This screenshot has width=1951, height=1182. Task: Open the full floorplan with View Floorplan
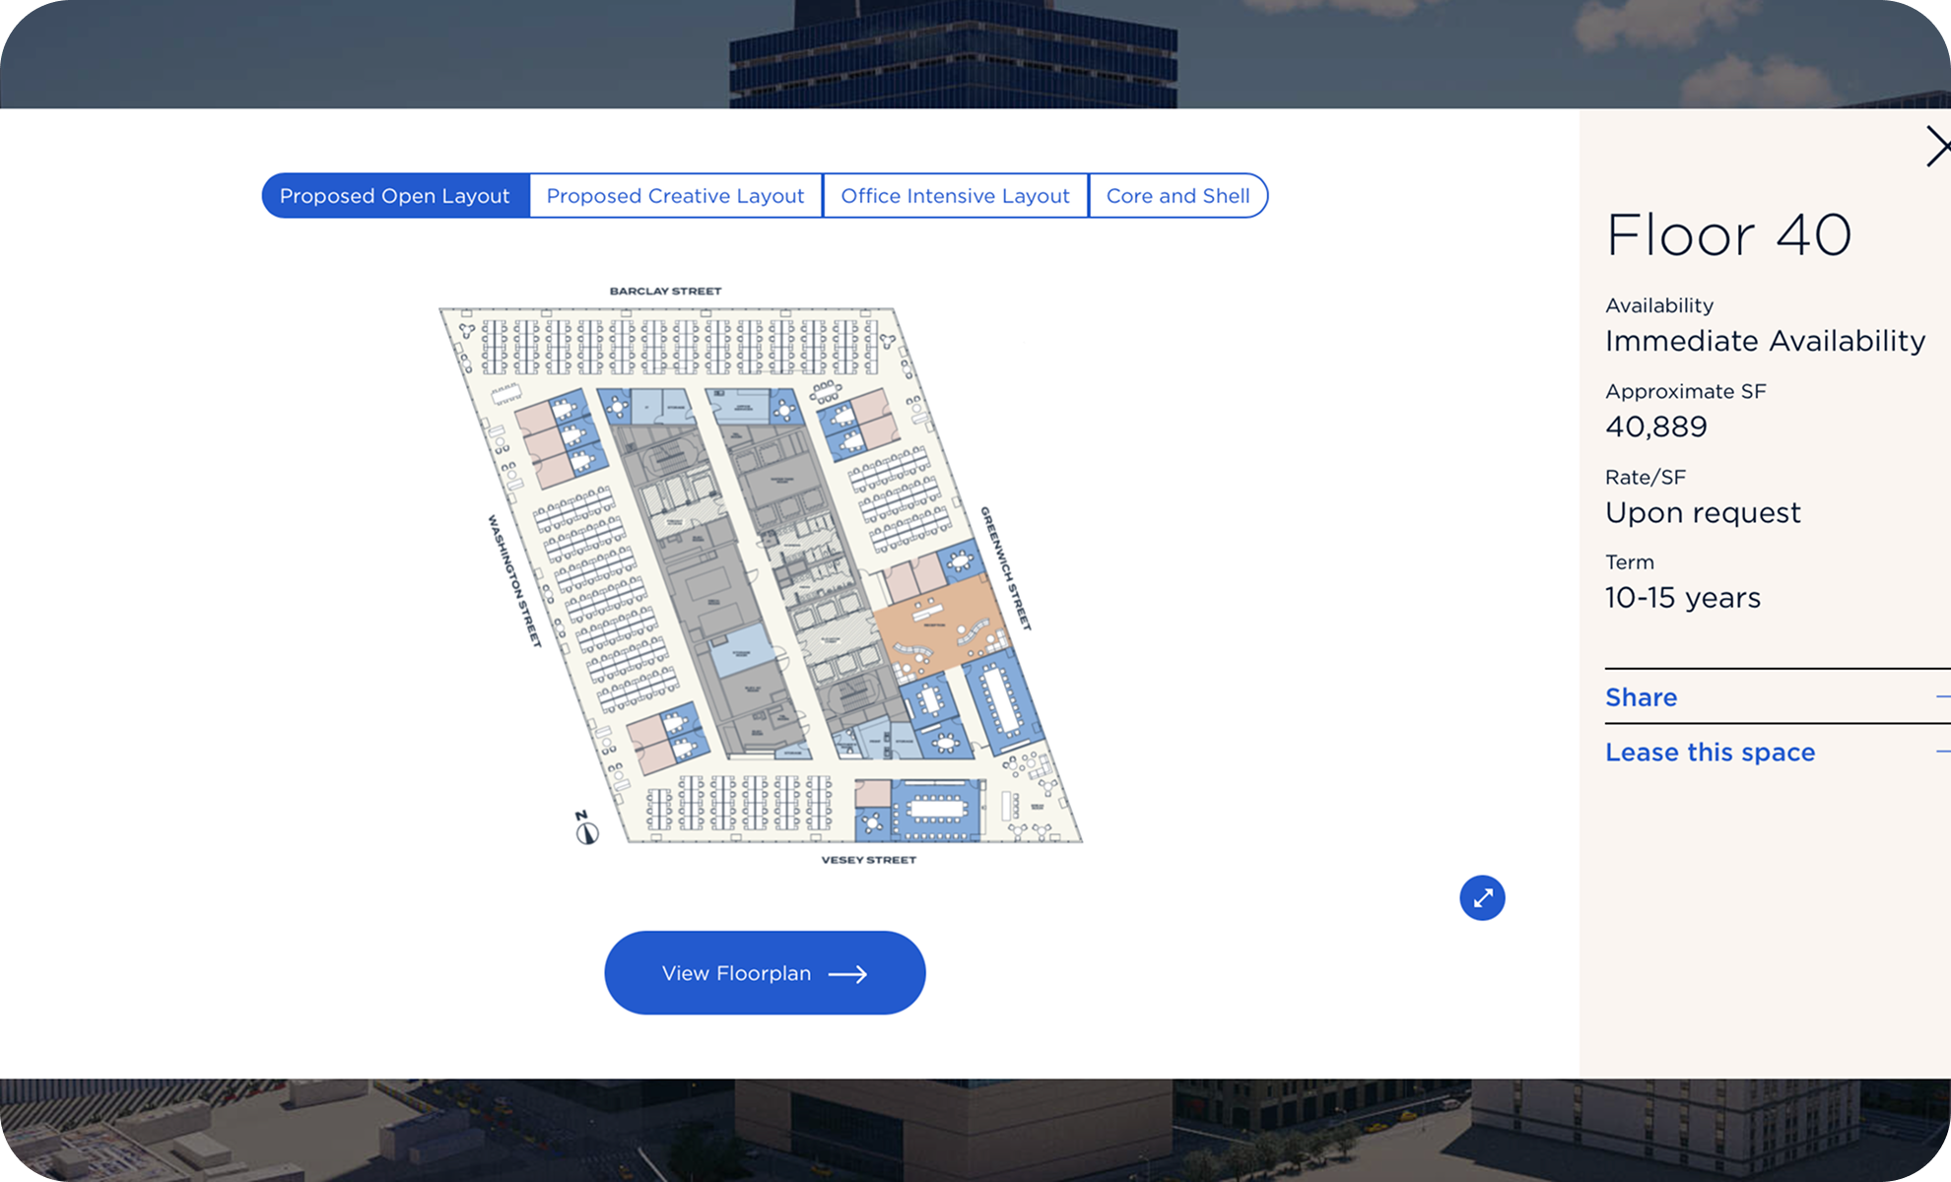764,972
